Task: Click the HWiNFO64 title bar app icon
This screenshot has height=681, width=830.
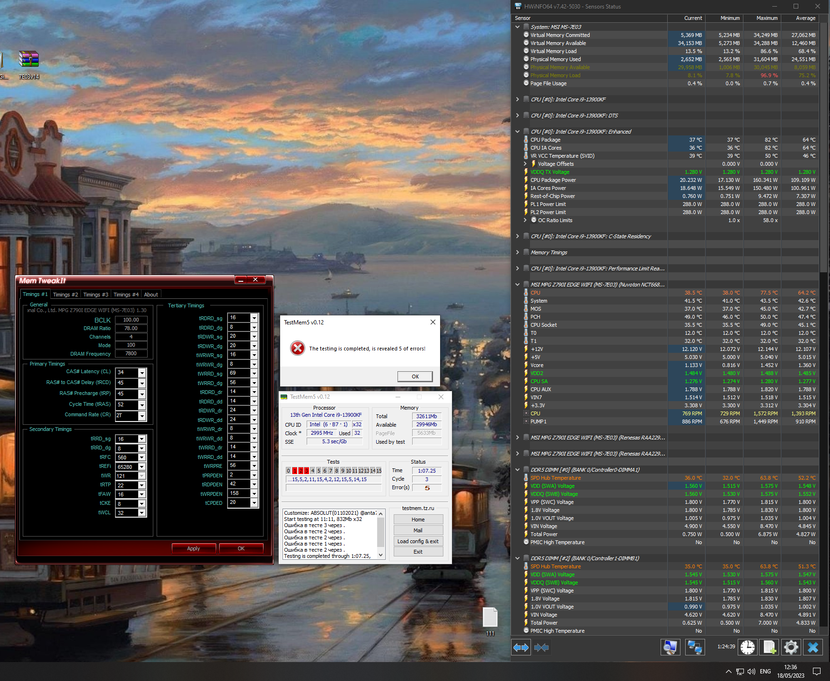Action: click(518, 6)
